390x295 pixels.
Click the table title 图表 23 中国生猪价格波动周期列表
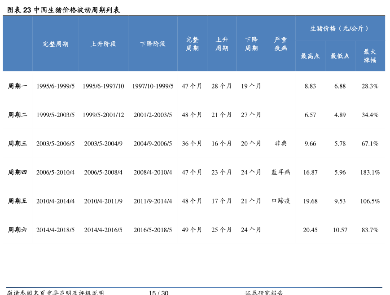(63, 10)
